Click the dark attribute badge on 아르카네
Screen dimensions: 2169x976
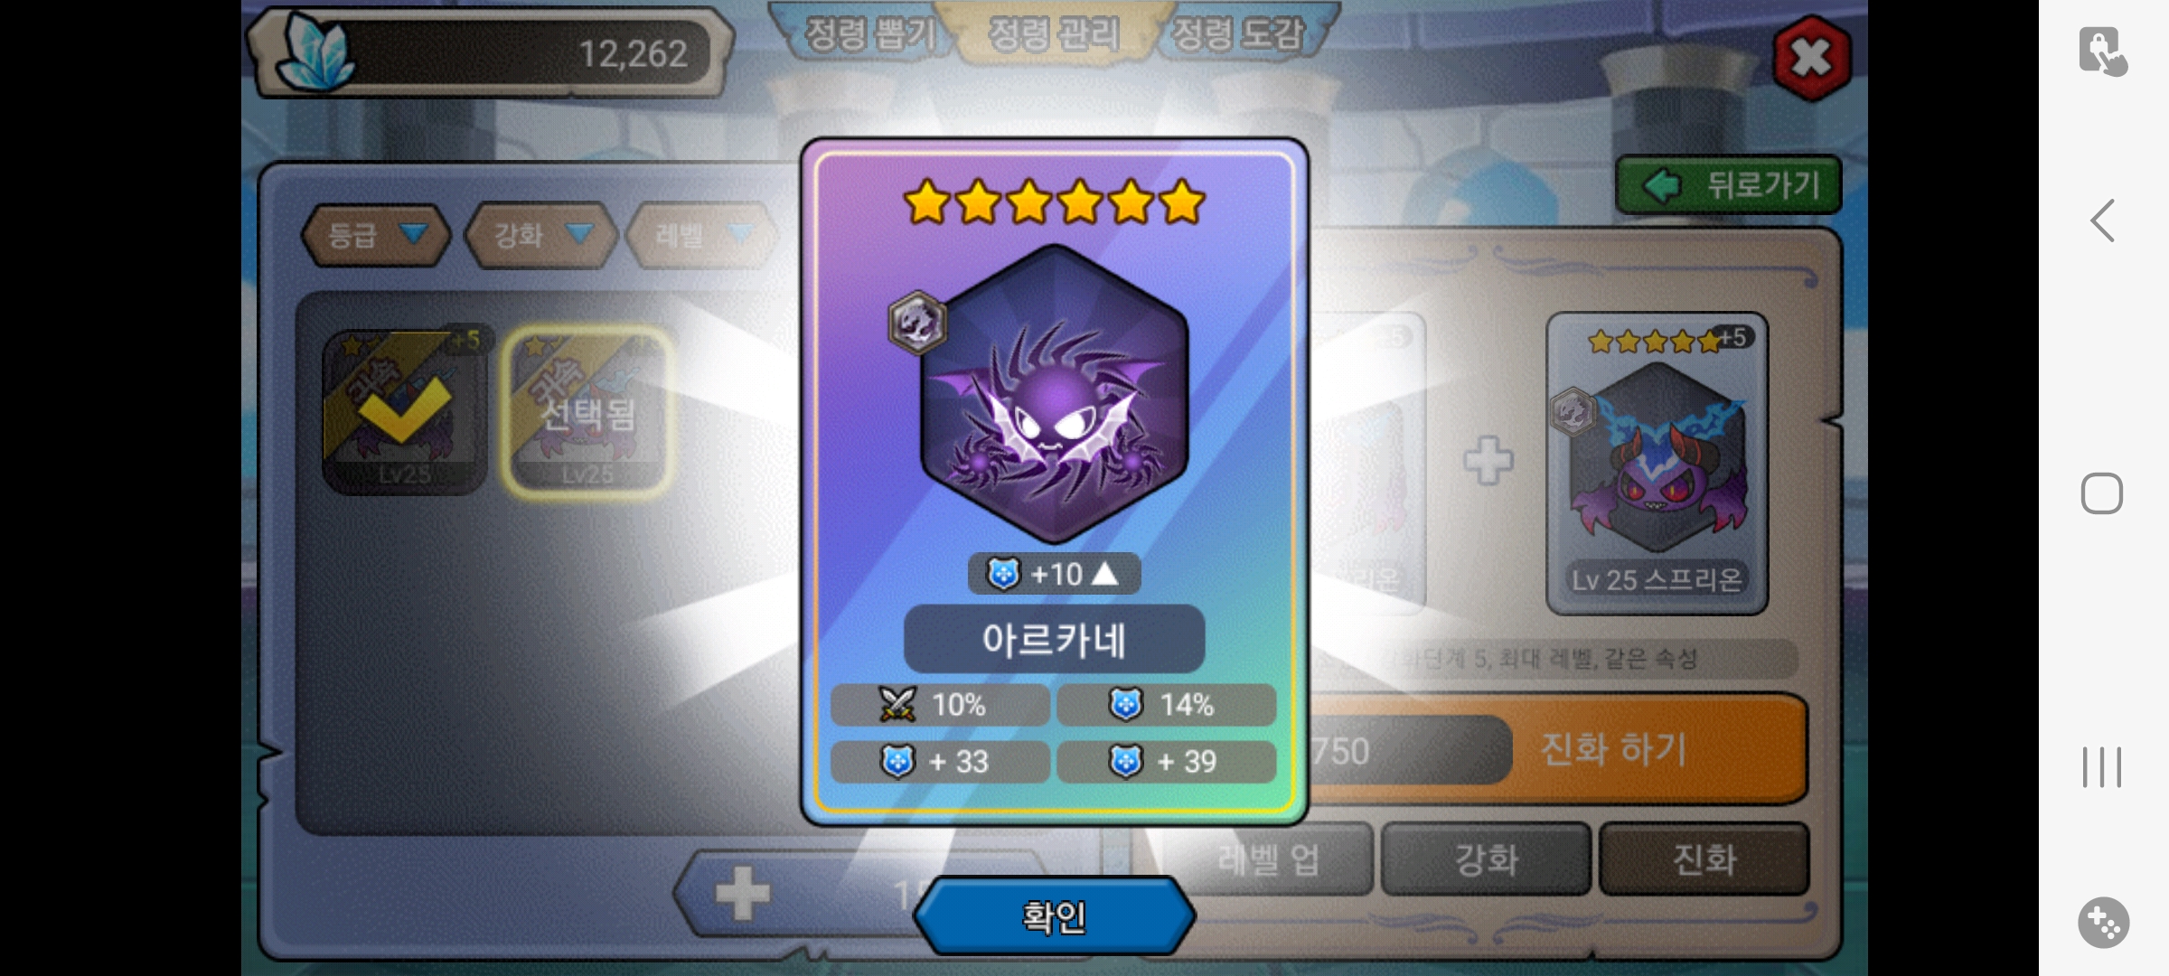pyautogui.click(x=916, y=322)
